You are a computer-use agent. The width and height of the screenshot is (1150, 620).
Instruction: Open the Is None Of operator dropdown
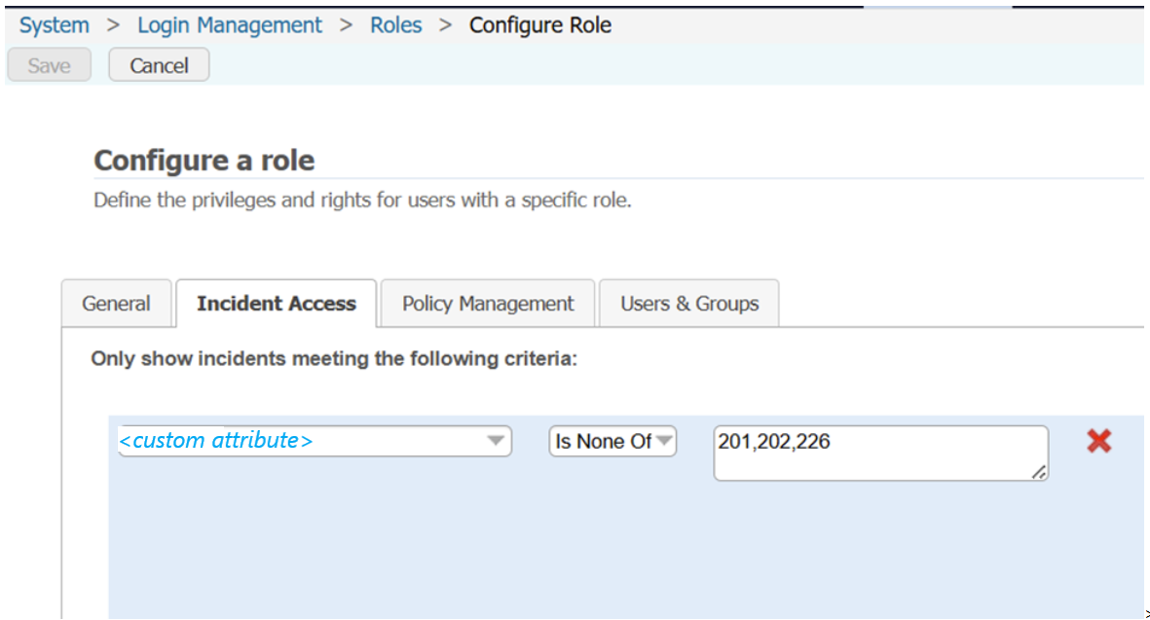tap(612, 441)
